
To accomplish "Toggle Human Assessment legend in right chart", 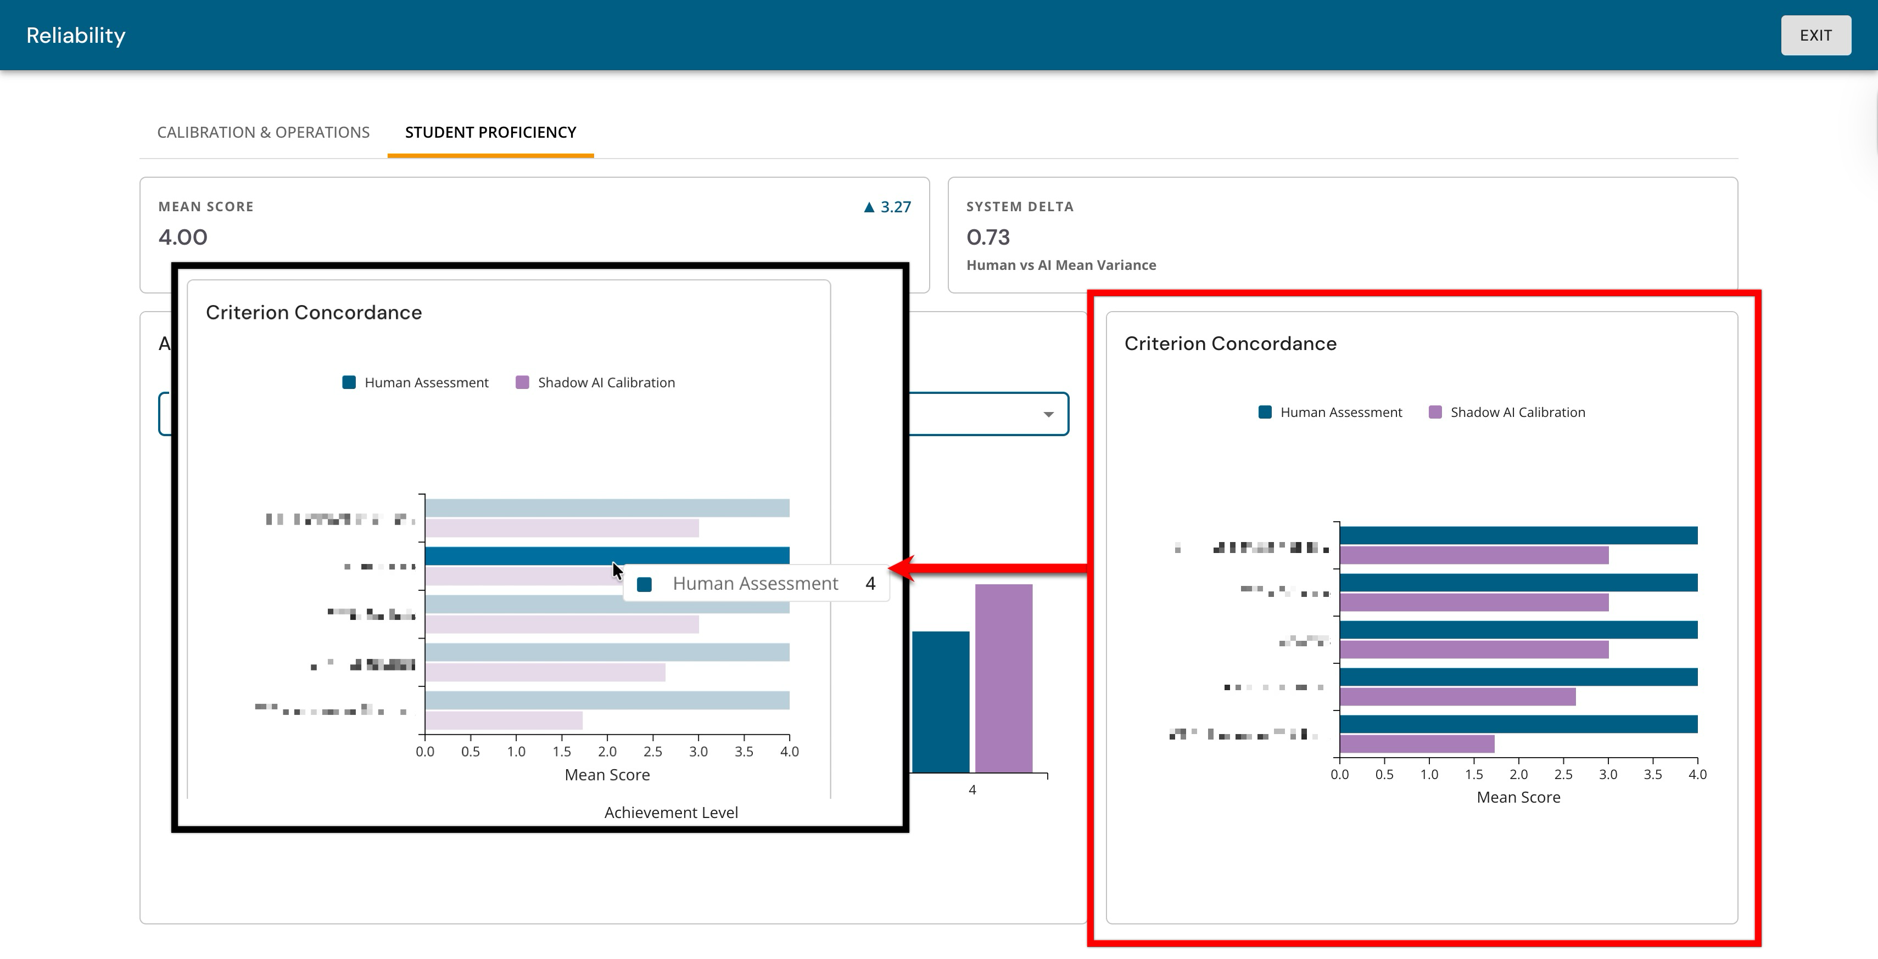I will point(1331,412).
